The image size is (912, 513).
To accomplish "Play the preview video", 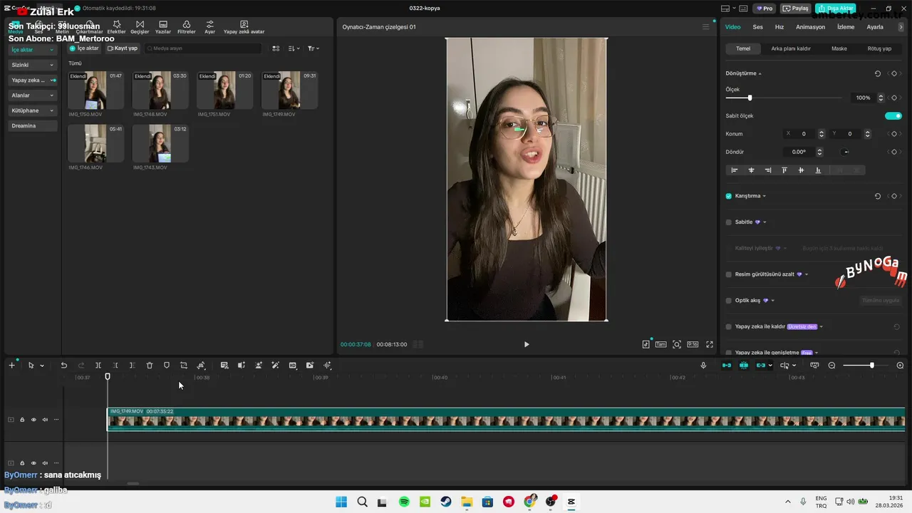I will [527, 344].
